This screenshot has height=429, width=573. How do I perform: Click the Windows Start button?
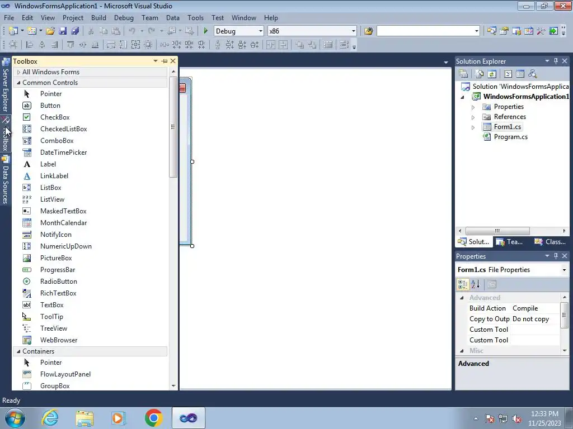click(15, 418)
